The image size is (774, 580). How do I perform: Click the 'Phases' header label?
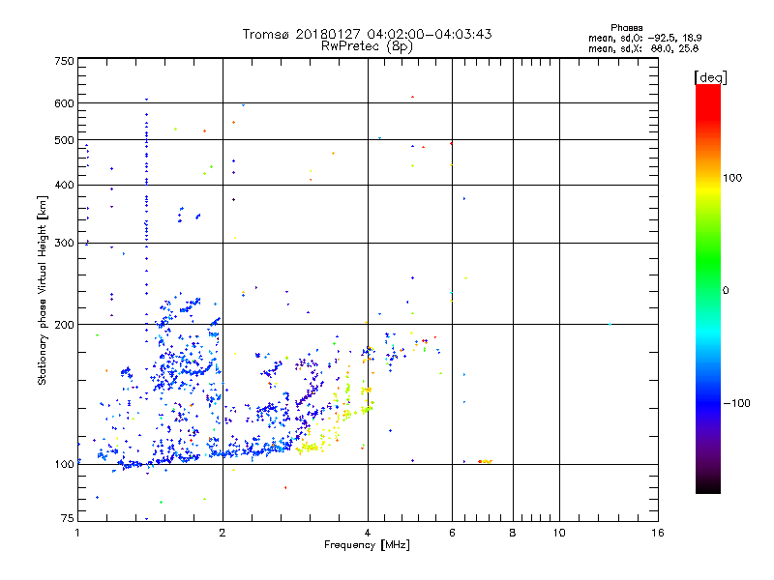click(x=626, y=28)
